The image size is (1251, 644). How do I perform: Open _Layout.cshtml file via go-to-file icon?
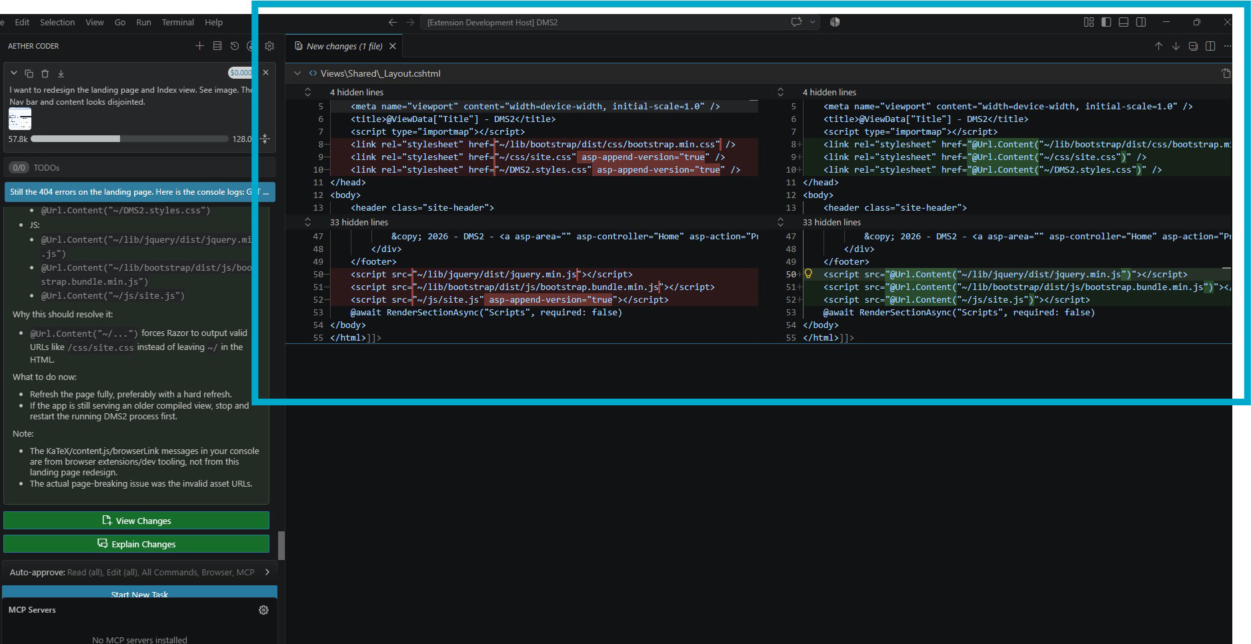click(1226, 73)
